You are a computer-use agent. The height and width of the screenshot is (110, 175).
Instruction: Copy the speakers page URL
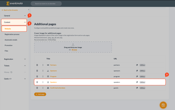137,82
